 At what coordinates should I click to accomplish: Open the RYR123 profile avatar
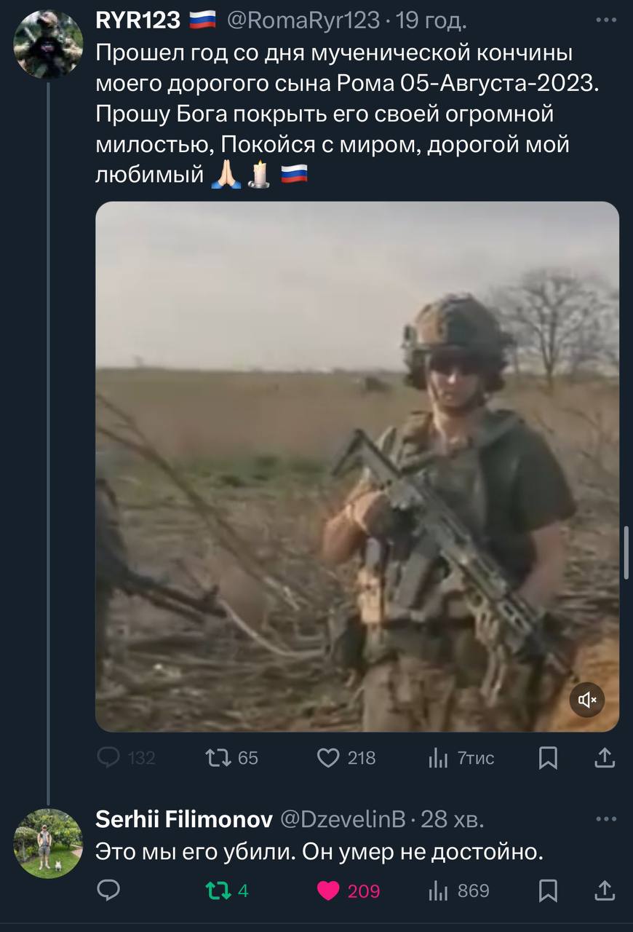[48, 44]
